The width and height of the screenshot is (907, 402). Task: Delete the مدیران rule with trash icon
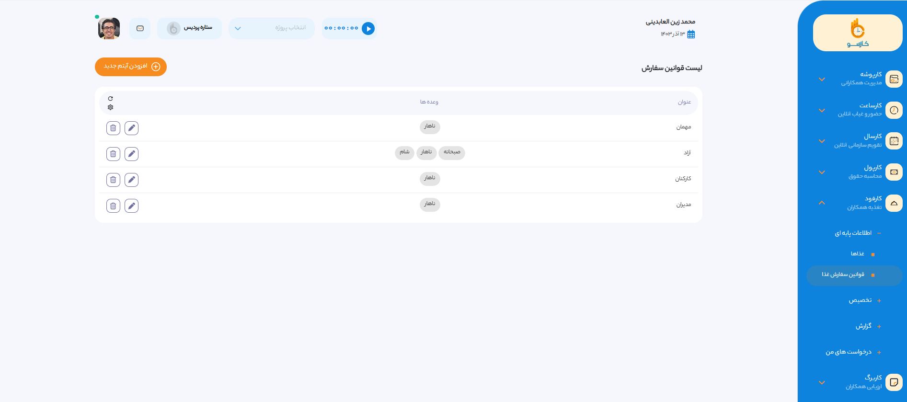point(113,206)
